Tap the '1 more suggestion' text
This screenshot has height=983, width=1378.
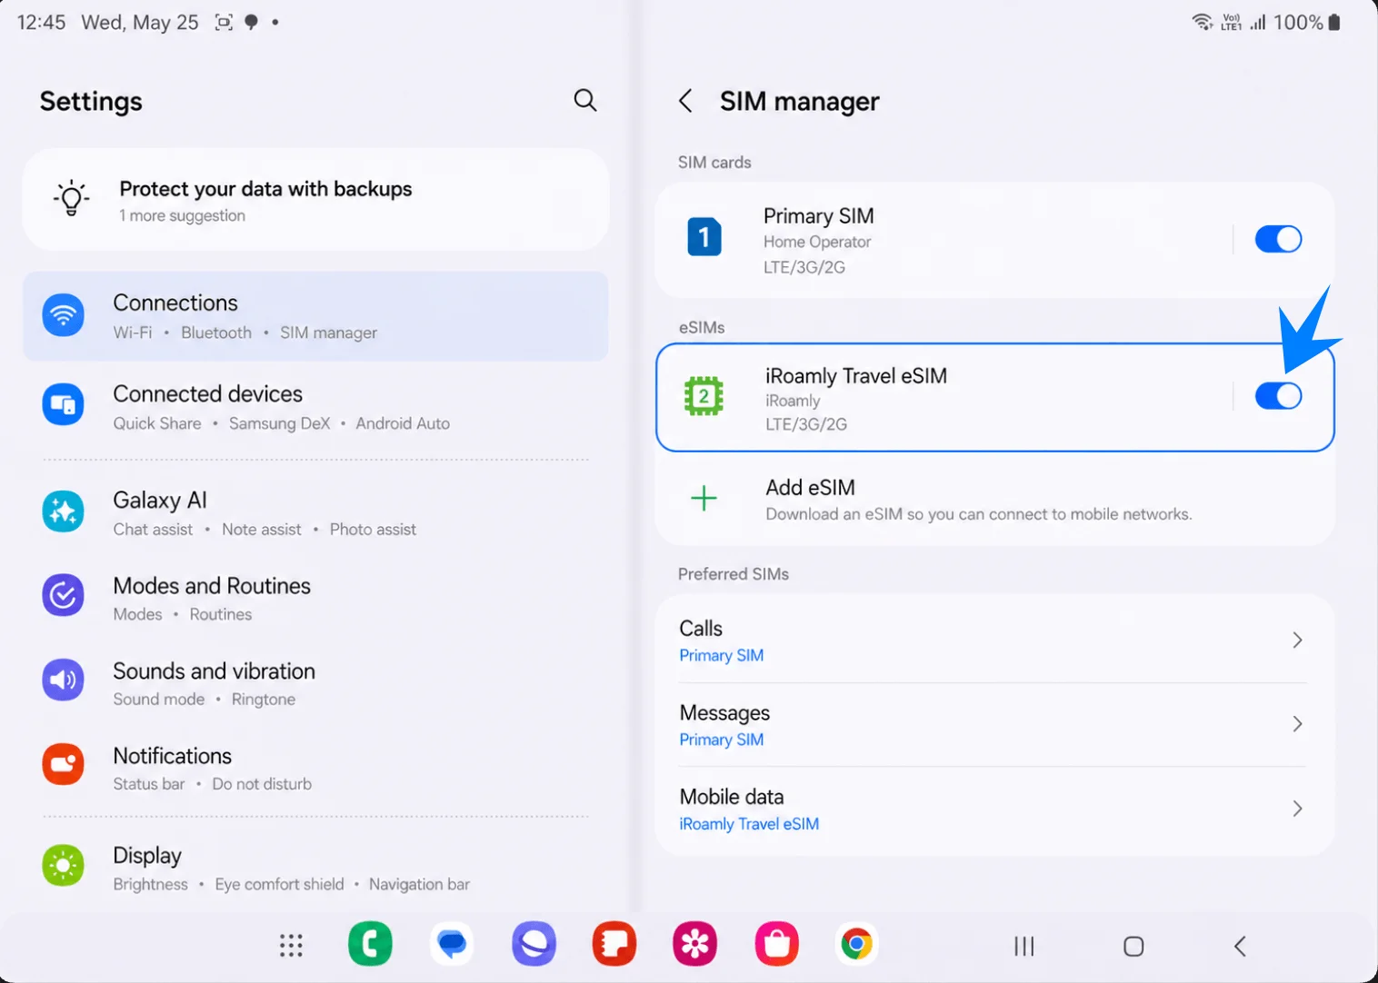[x=182, y=216]
